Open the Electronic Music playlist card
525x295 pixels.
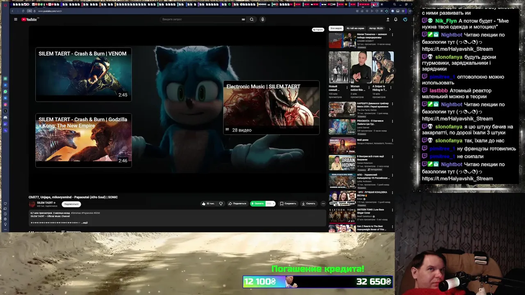coord(271,108)
